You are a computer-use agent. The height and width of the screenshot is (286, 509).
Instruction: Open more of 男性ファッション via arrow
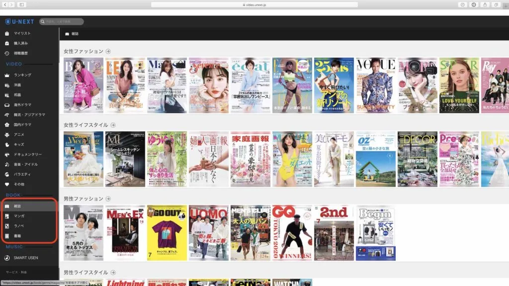coord(108,199)
